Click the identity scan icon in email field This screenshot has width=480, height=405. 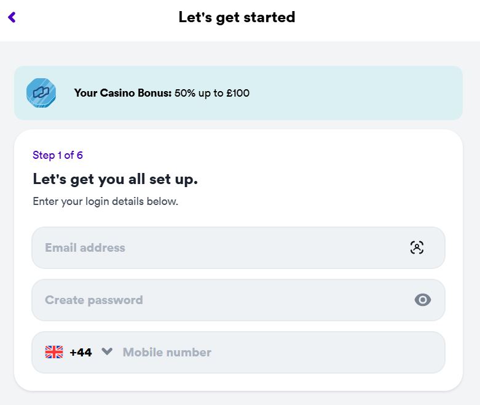417,247
